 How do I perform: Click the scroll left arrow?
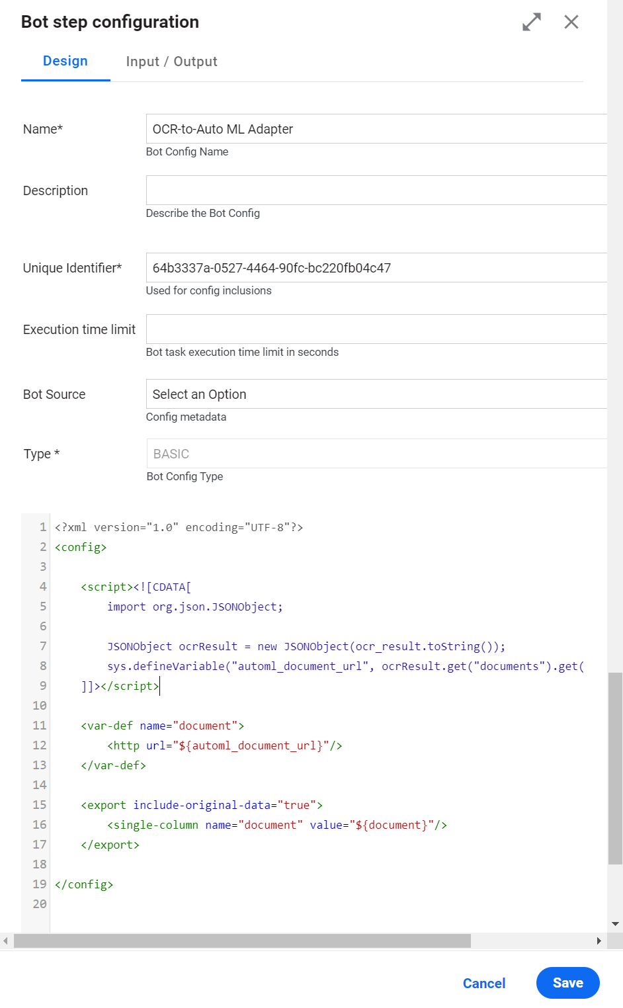(5, 941)
